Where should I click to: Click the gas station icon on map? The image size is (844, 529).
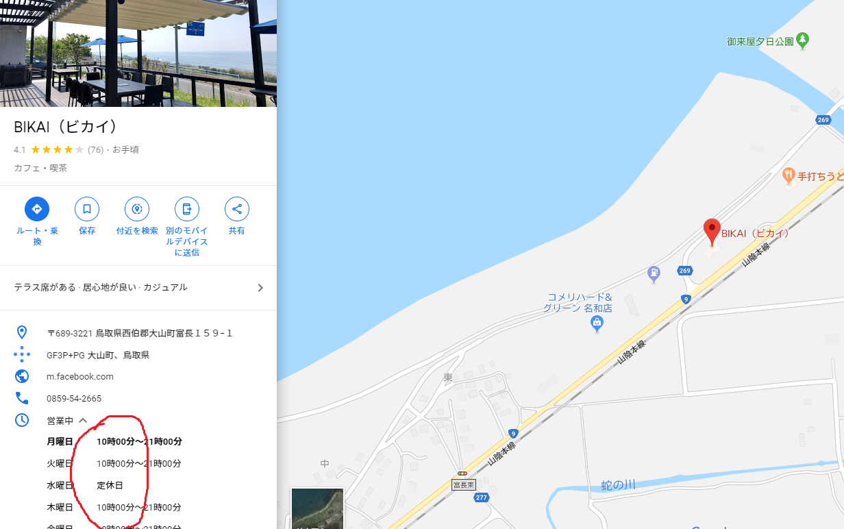[x=654, y=274]
